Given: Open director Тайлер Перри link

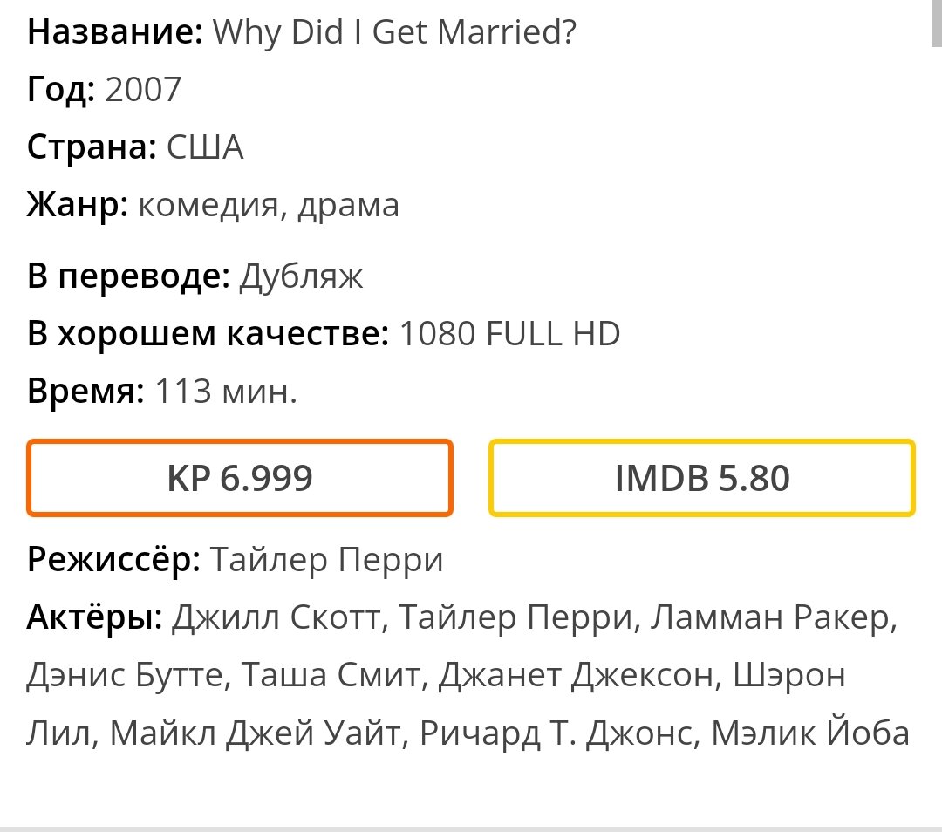Looking at the screenshot, I should pos(326,561).
